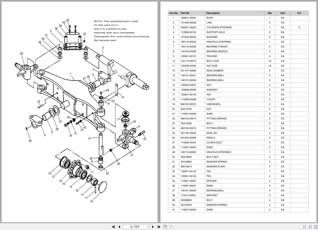Click the BEARING,NEEDLE description
The height and width of the screenshot is (230, 318).
pyautogui.click(x=217, y=51)
